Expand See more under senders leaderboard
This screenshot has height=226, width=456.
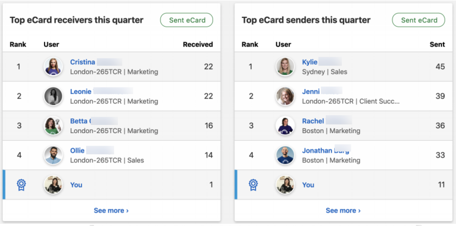(x=343, y=210)
